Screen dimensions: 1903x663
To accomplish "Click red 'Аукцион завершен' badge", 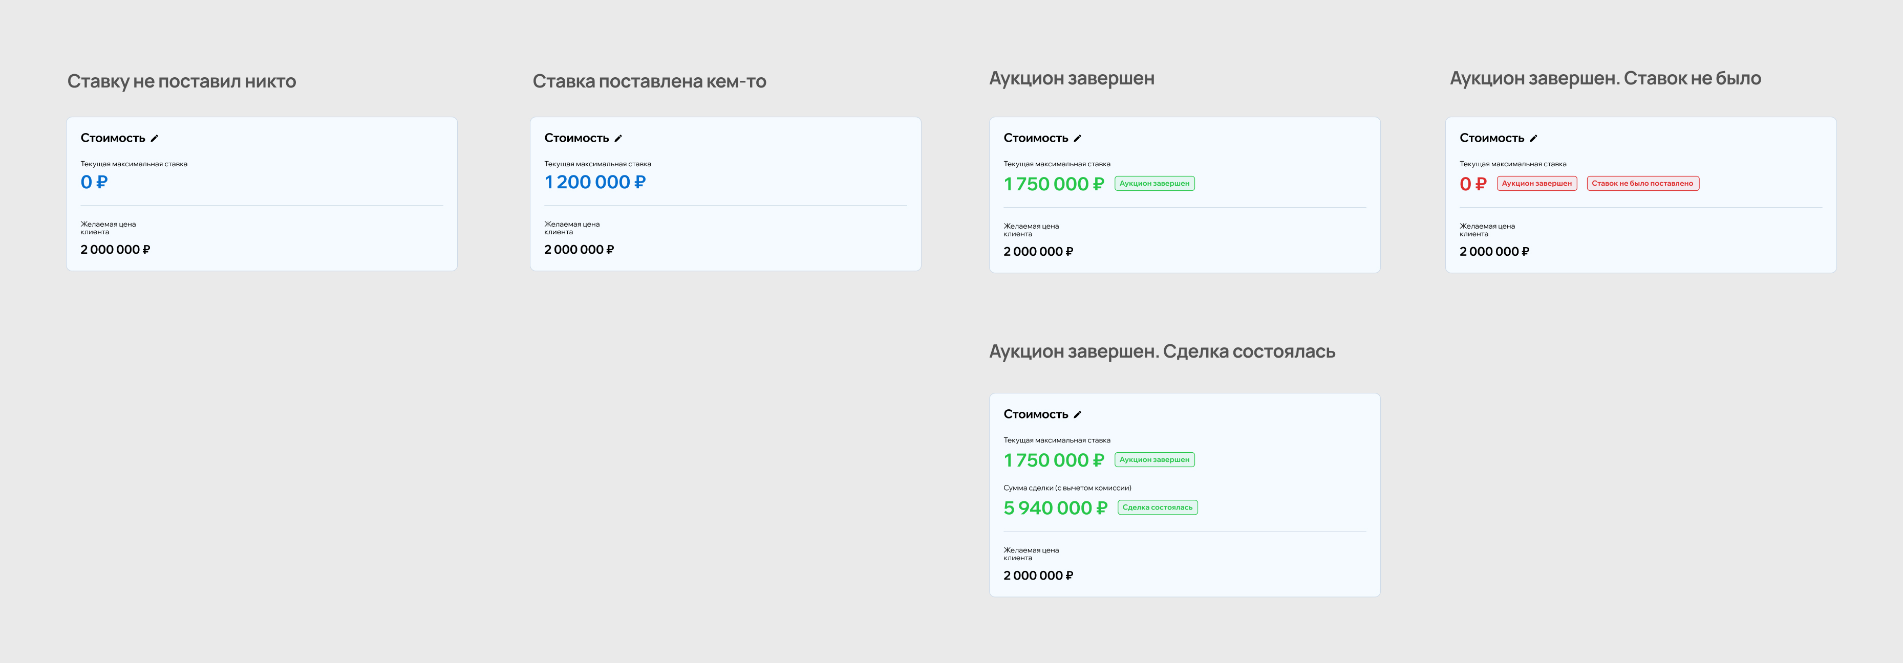I will click(x=1537, y=183).
